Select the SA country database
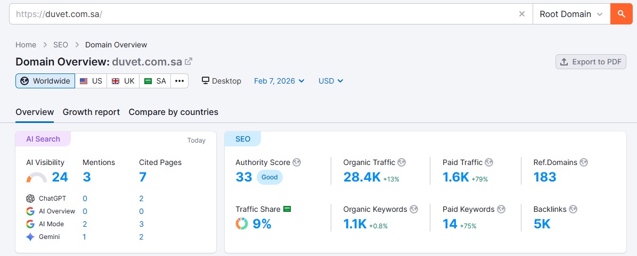 tap(155, 81)
